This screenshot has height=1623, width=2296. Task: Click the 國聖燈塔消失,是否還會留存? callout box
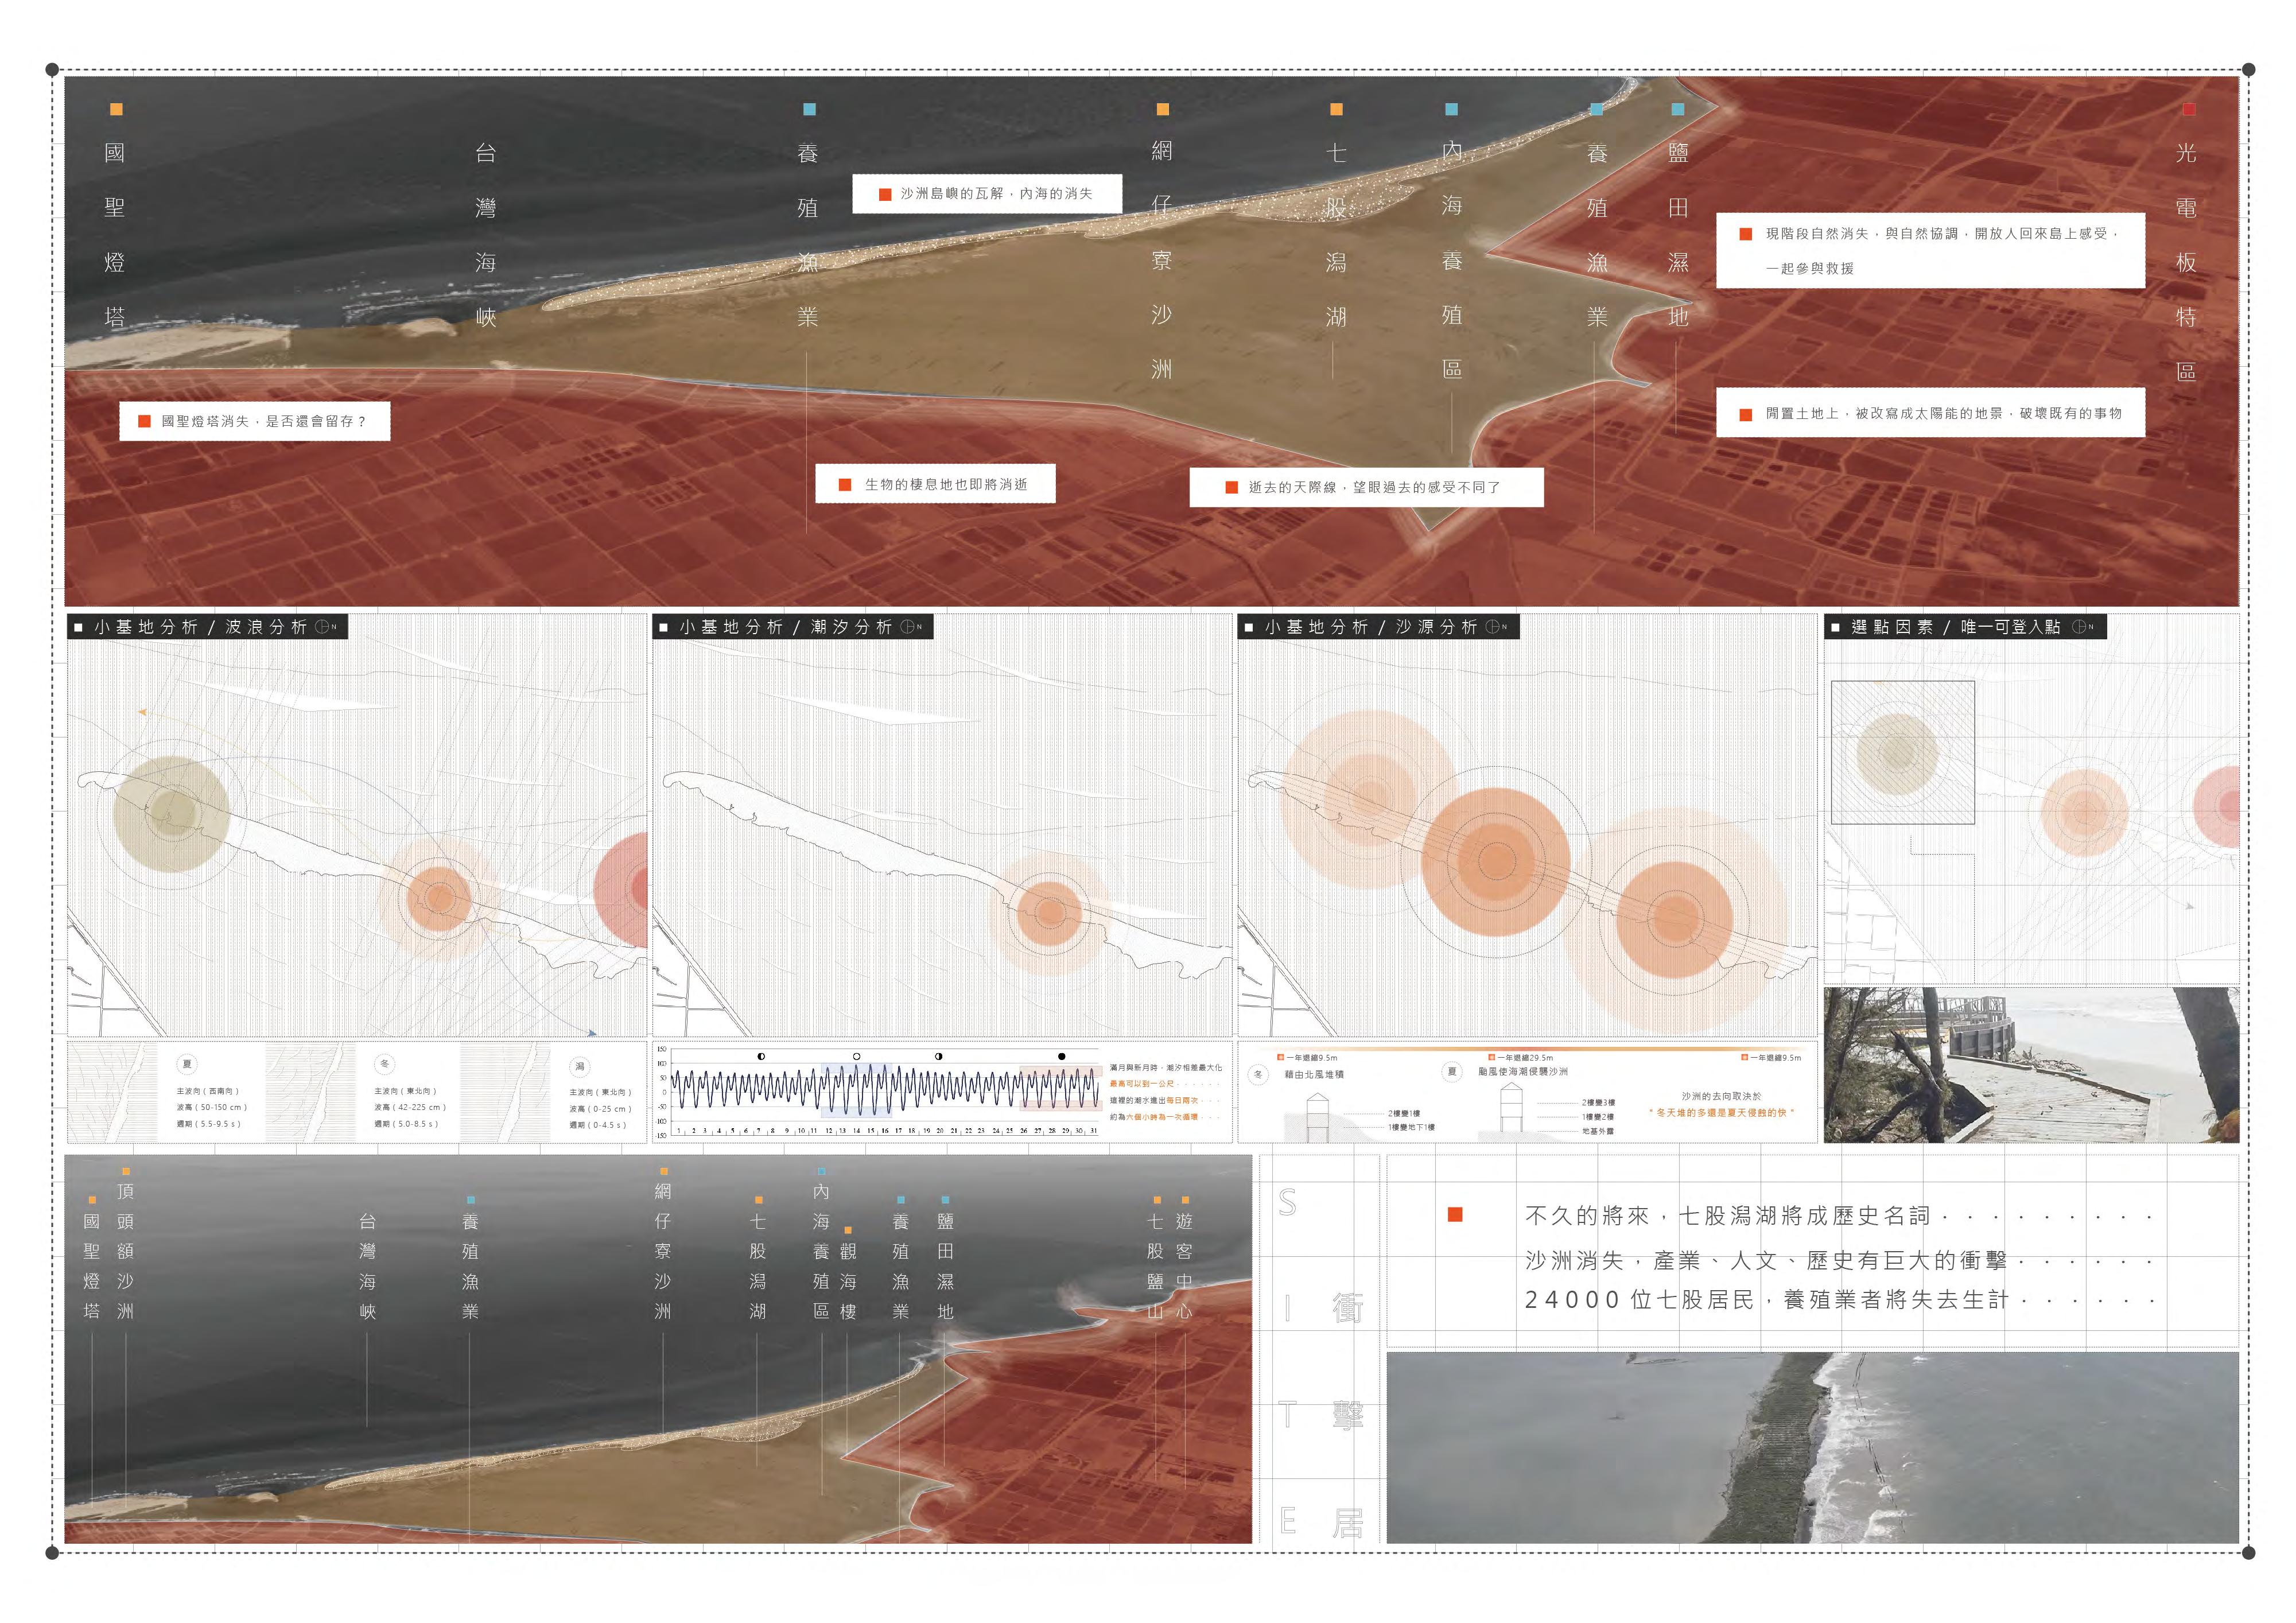click(x=255, y=421)
